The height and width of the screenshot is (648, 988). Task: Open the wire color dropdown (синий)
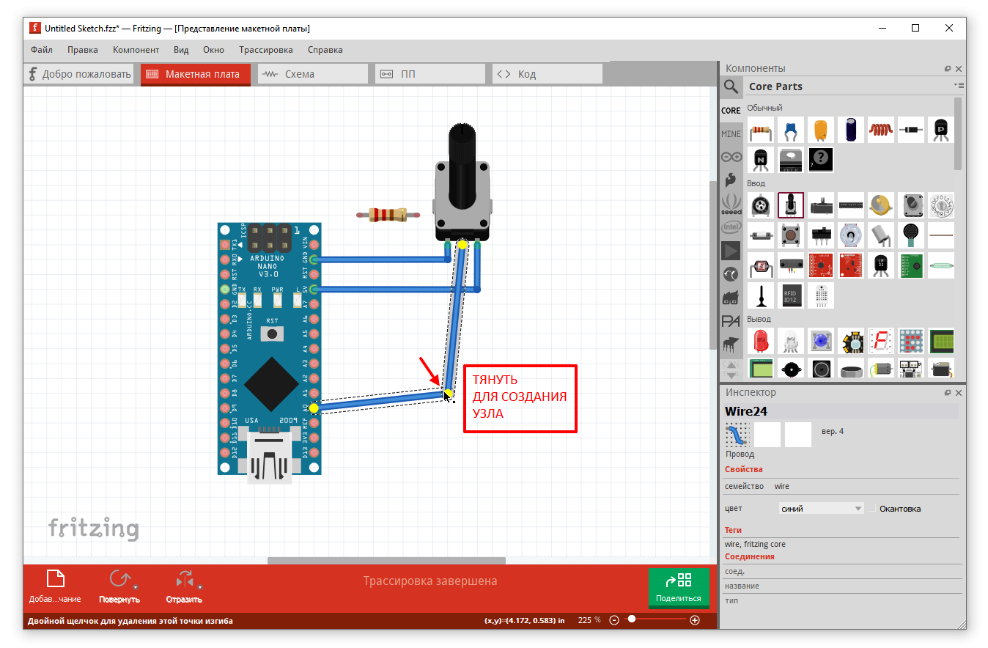821,509
